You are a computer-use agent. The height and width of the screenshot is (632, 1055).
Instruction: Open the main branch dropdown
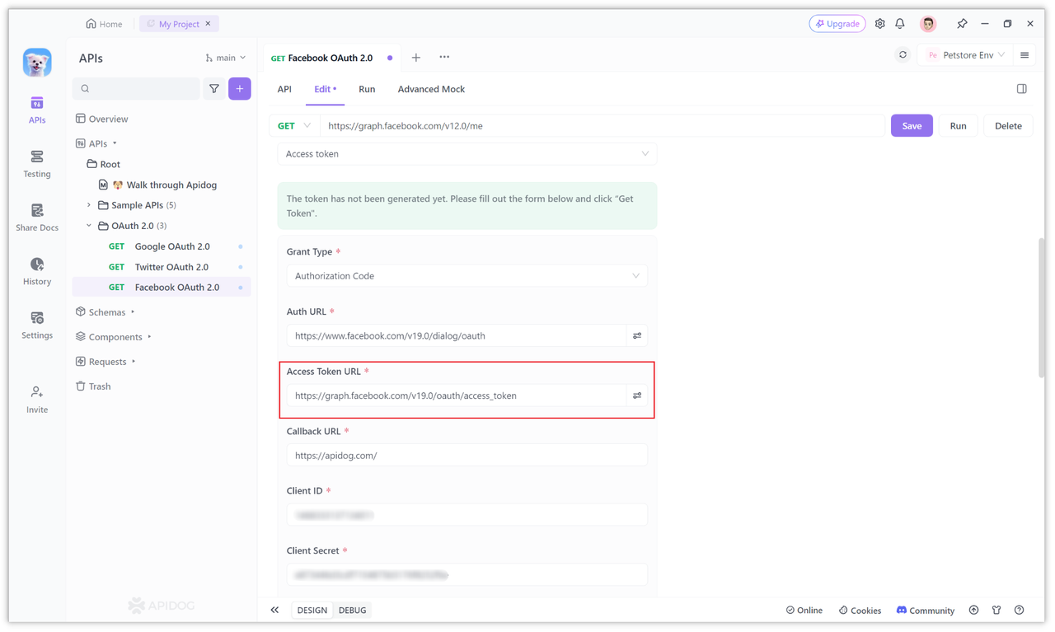[x=226, y=58]
